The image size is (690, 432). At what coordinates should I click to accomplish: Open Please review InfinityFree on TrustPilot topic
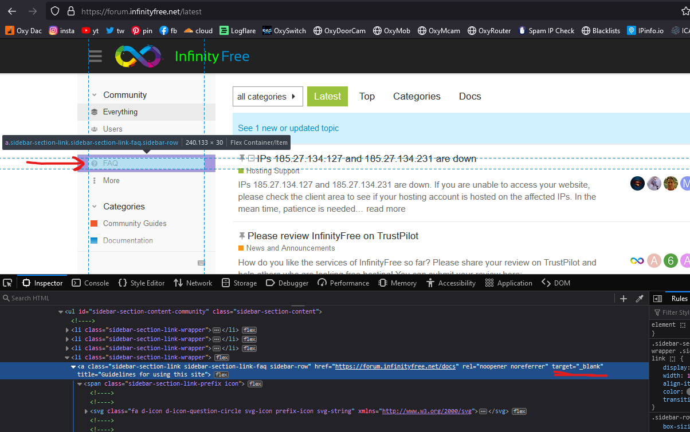click(x=333, y=236)
